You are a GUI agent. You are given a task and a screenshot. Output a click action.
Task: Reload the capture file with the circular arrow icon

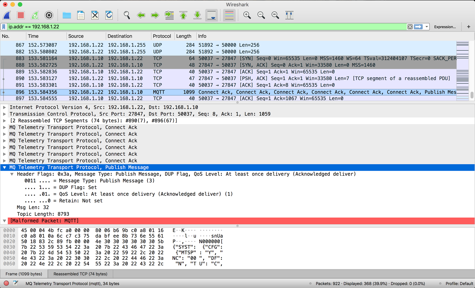point(109,15)
